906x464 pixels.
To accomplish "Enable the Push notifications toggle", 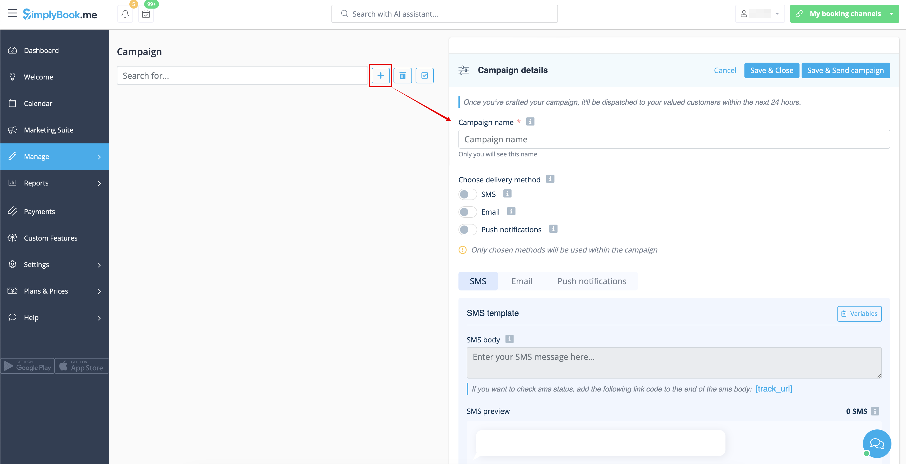I will click(x=468, y=230).
